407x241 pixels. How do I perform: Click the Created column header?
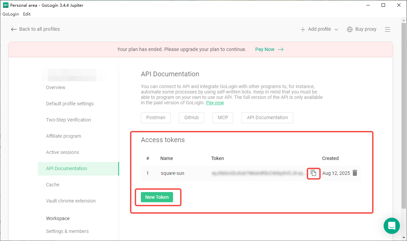[x=330, y=158]
